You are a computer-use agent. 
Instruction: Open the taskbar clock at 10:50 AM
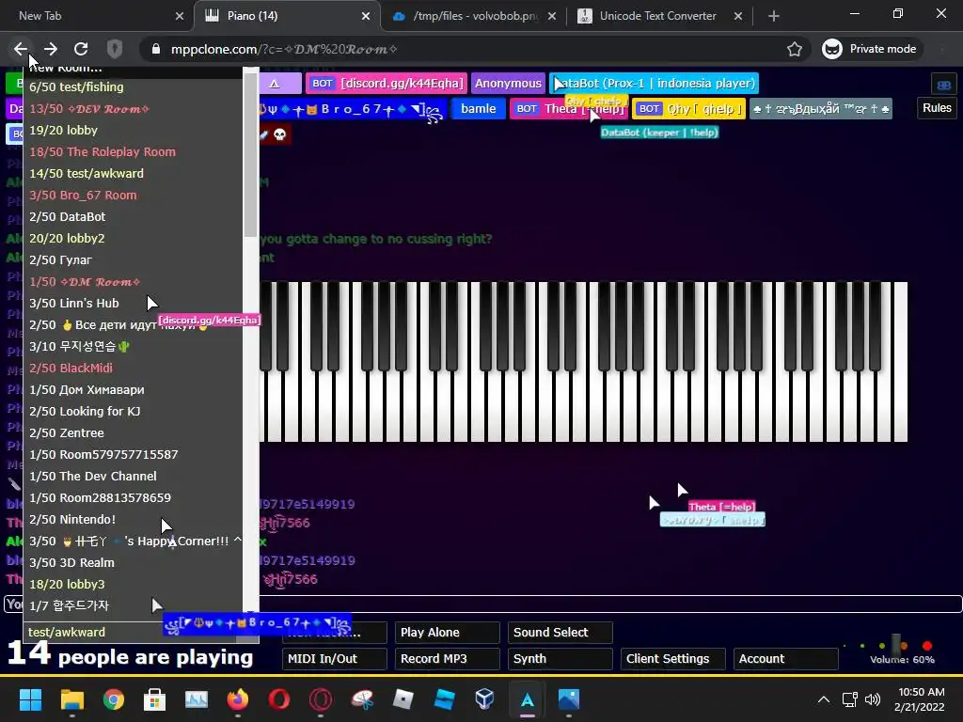[x=920, y=699]
